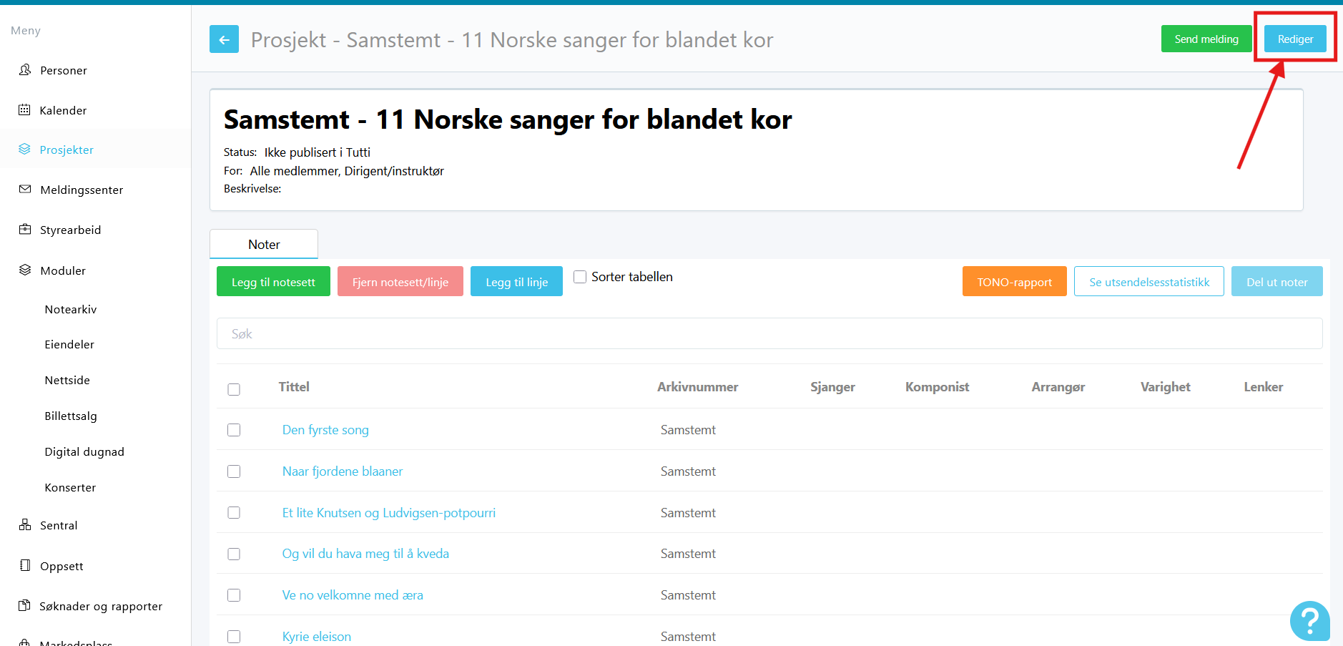Screen dimensions: 1343x646
Task: Enable the Sorter tabellen checkbox
Action: click(x=580, y=277)
